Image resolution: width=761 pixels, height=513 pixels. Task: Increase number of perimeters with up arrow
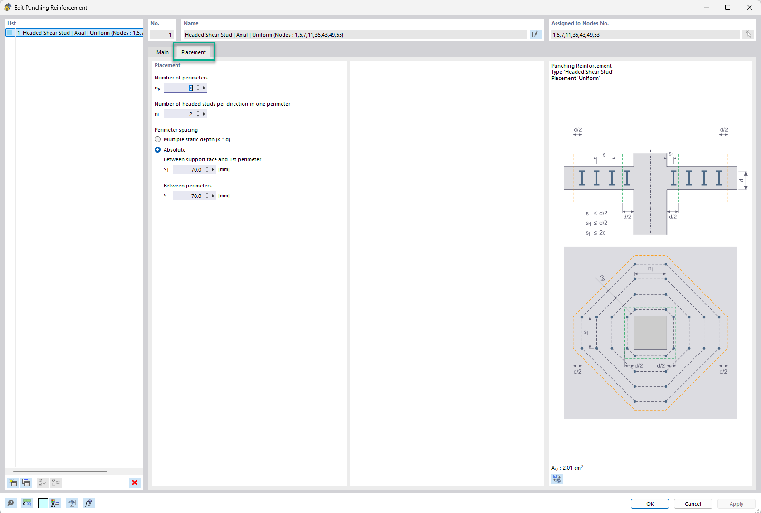click(198, 86)
